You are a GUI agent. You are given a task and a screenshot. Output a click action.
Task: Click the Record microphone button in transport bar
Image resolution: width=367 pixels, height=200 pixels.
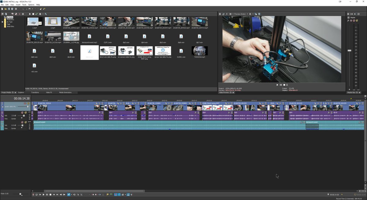pos(33,195)
